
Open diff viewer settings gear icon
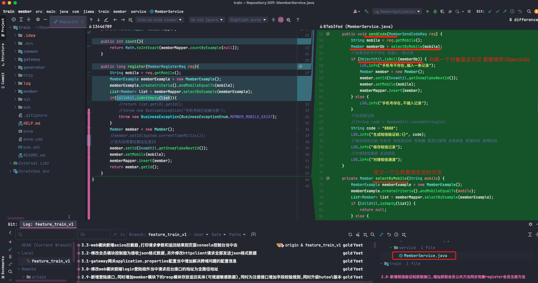[x=289, y=20]
